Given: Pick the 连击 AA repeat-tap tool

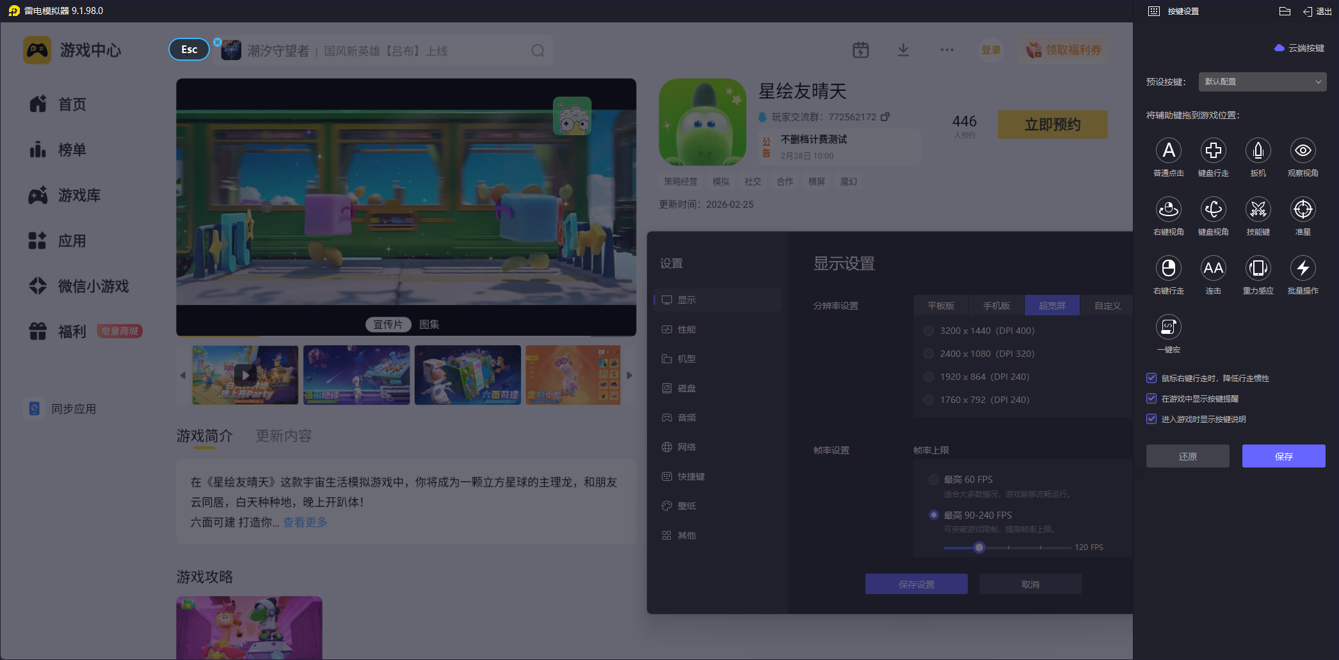Looking at the screenshot, I should click(1213, 269).
